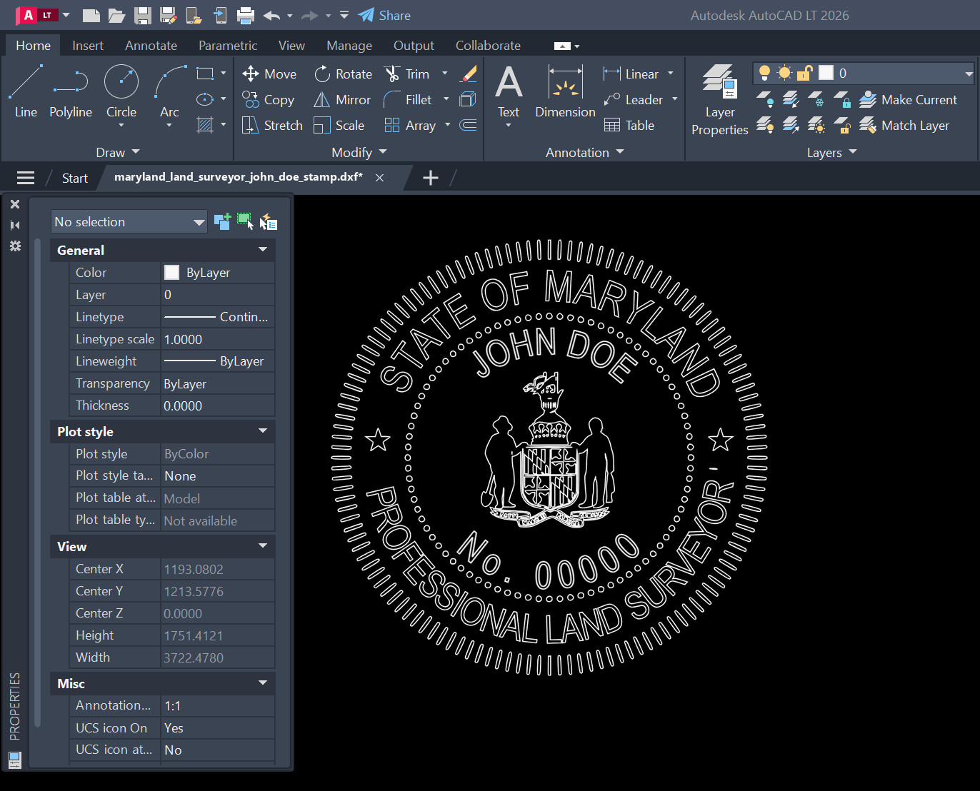The width and height of the screenshot is (980, 791).
Task: Open the layer dropdown list
Action: click(969, 74)
